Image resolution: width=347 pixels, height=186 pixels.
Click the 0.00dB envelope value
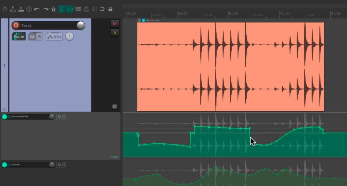point(115,157)
